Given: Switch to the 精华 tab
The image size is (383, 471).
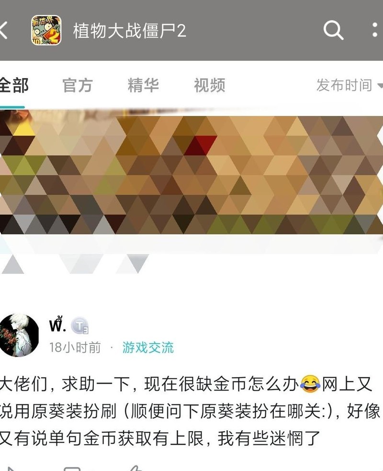Looking at the screenshot, I should click(143, 85).
